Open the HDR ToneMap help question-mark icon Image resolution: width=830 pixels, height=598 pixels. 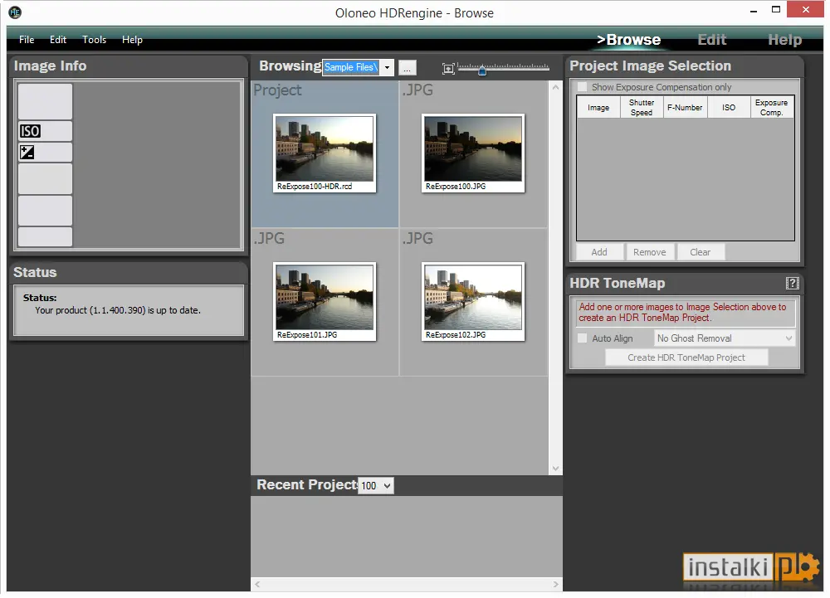click(792, 284)
